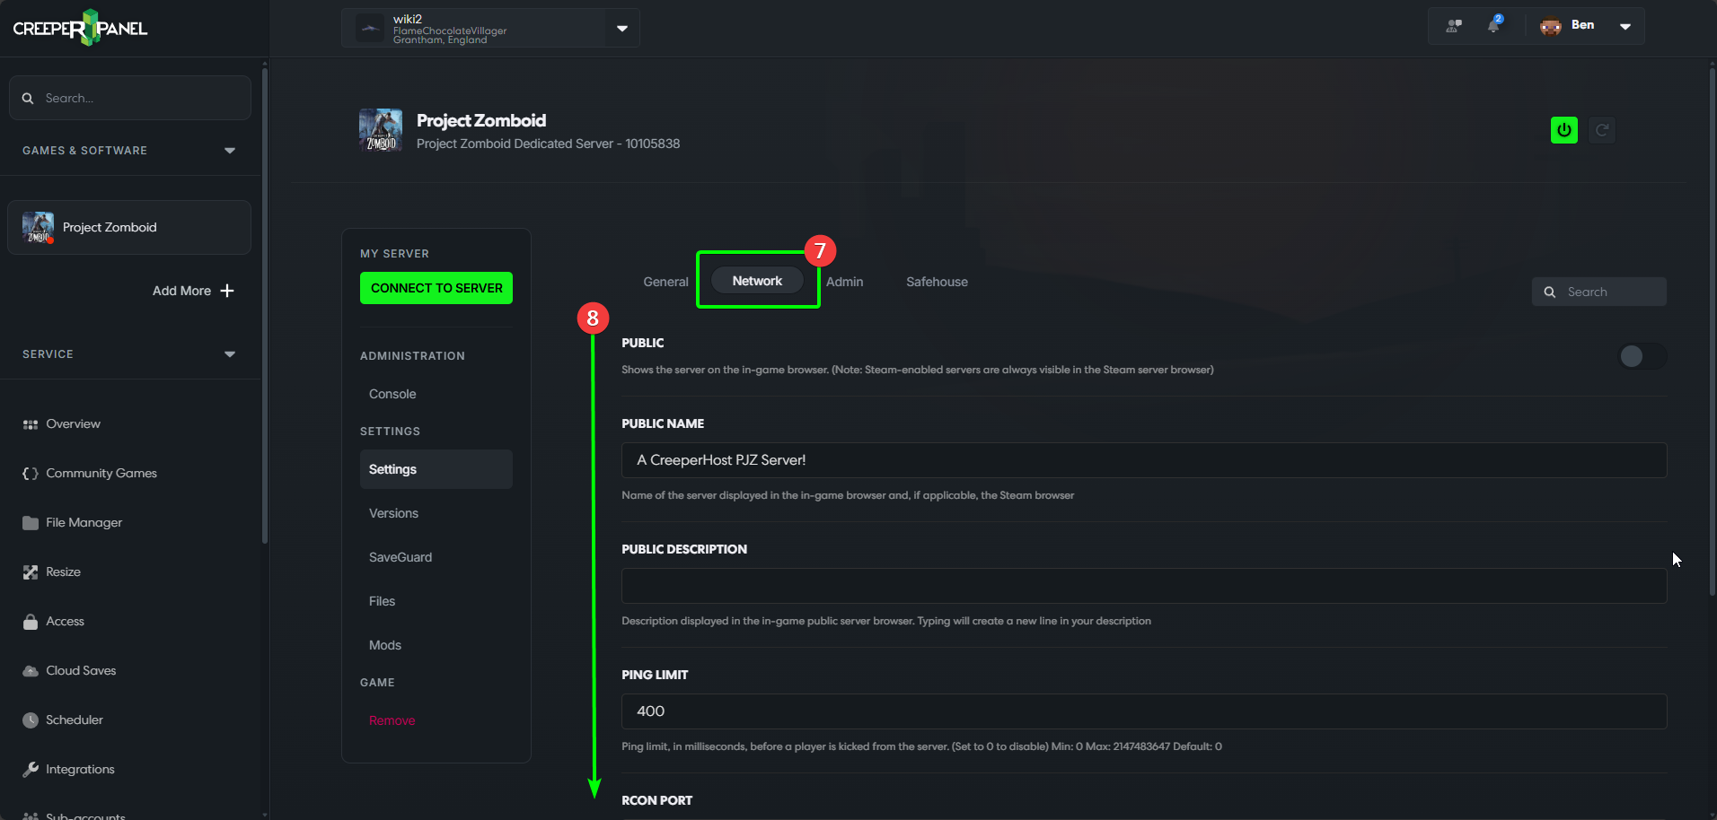Open the Scheduler sidebar item
The image size is (1717, 820).
coord(75,720)
